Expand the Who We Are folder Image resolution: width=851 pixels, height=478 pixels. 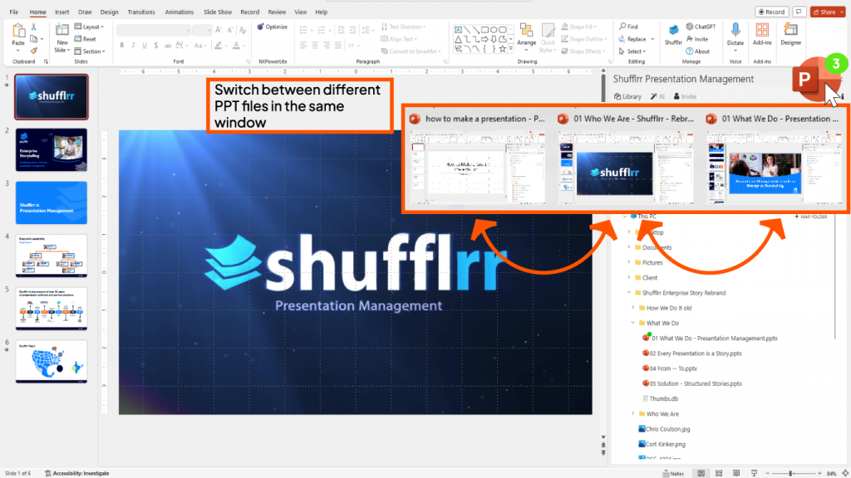point(633,413)
